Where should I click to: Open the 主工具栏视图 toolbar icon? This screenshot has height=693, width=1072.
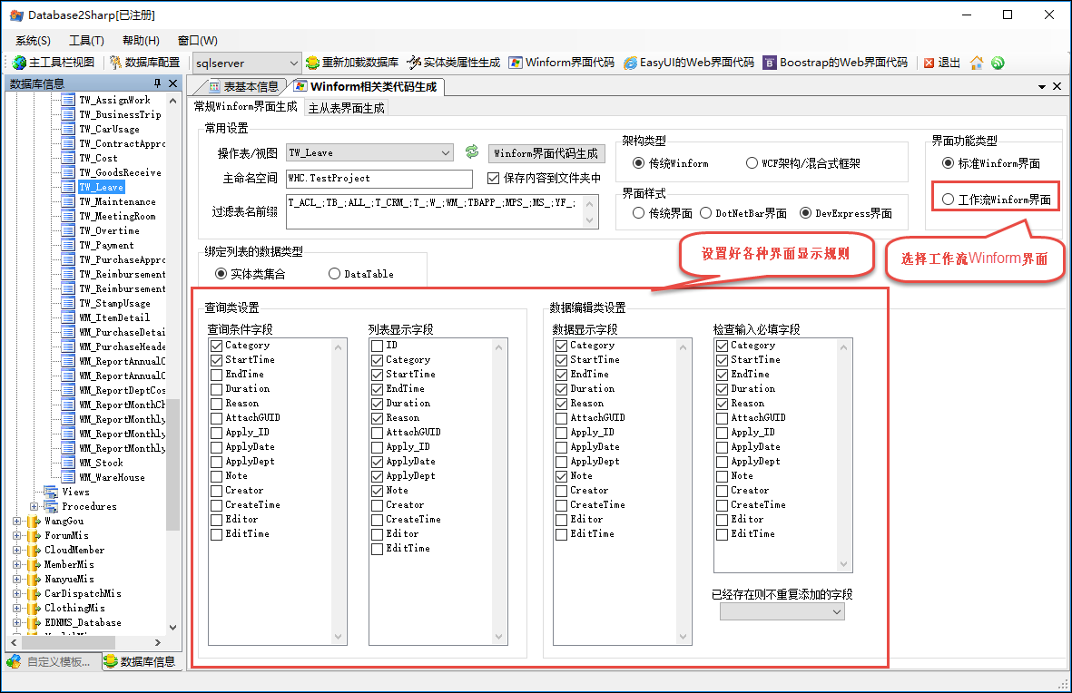pyautogui.click(x=19, y=63)
